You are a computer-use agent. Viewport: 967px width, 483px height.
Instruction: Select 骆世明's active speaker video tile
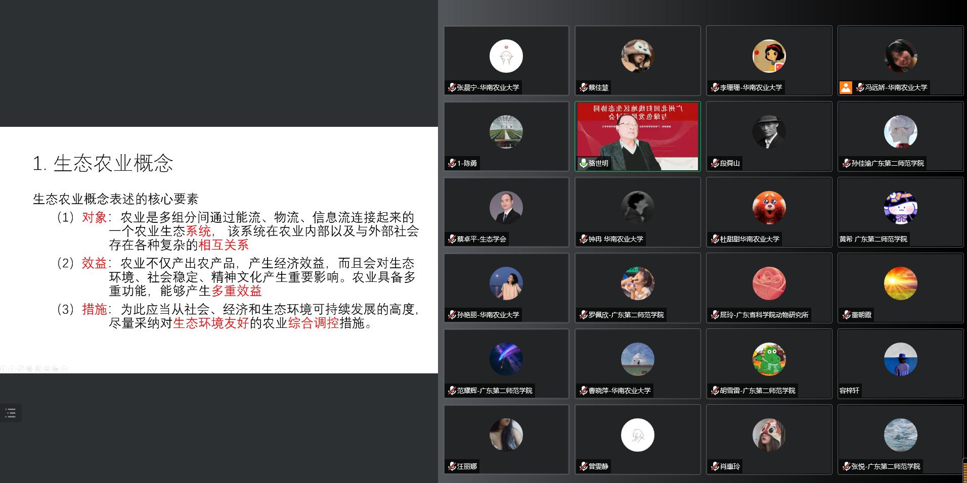[638, 136]
